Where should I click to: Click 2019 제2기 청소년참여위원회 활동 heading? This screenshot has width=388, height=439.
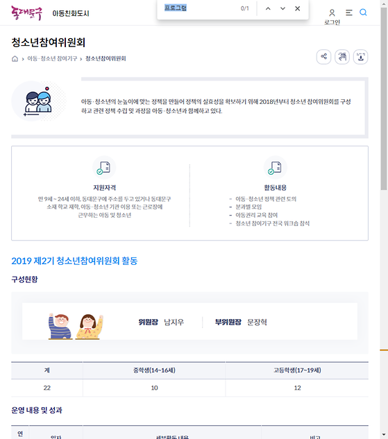coord(74,261)
